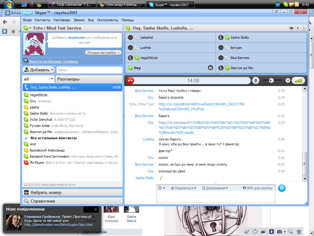The image size is (314, 236).
Task: Select contact negatifstyle in contact list
Action: (72, 95)
